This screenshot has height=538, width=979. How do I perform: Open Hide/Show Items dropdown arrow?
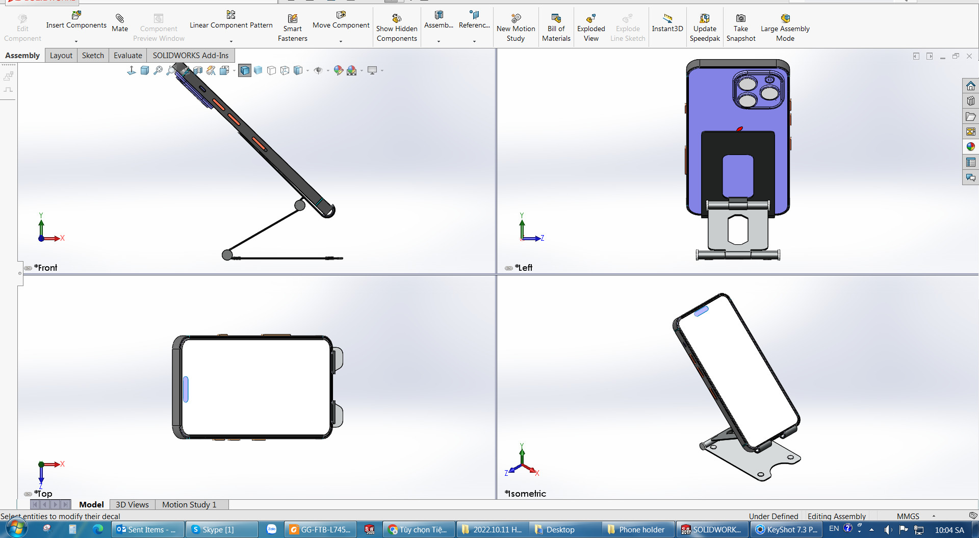point(328,71)
